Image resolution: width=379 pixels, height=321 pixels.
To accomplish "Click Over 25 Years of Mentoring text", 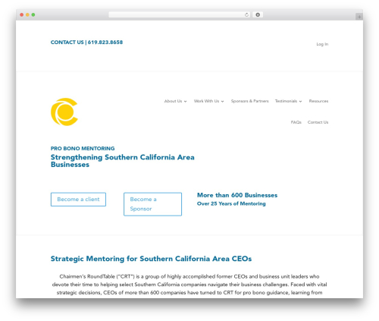I will pos(231,203).
